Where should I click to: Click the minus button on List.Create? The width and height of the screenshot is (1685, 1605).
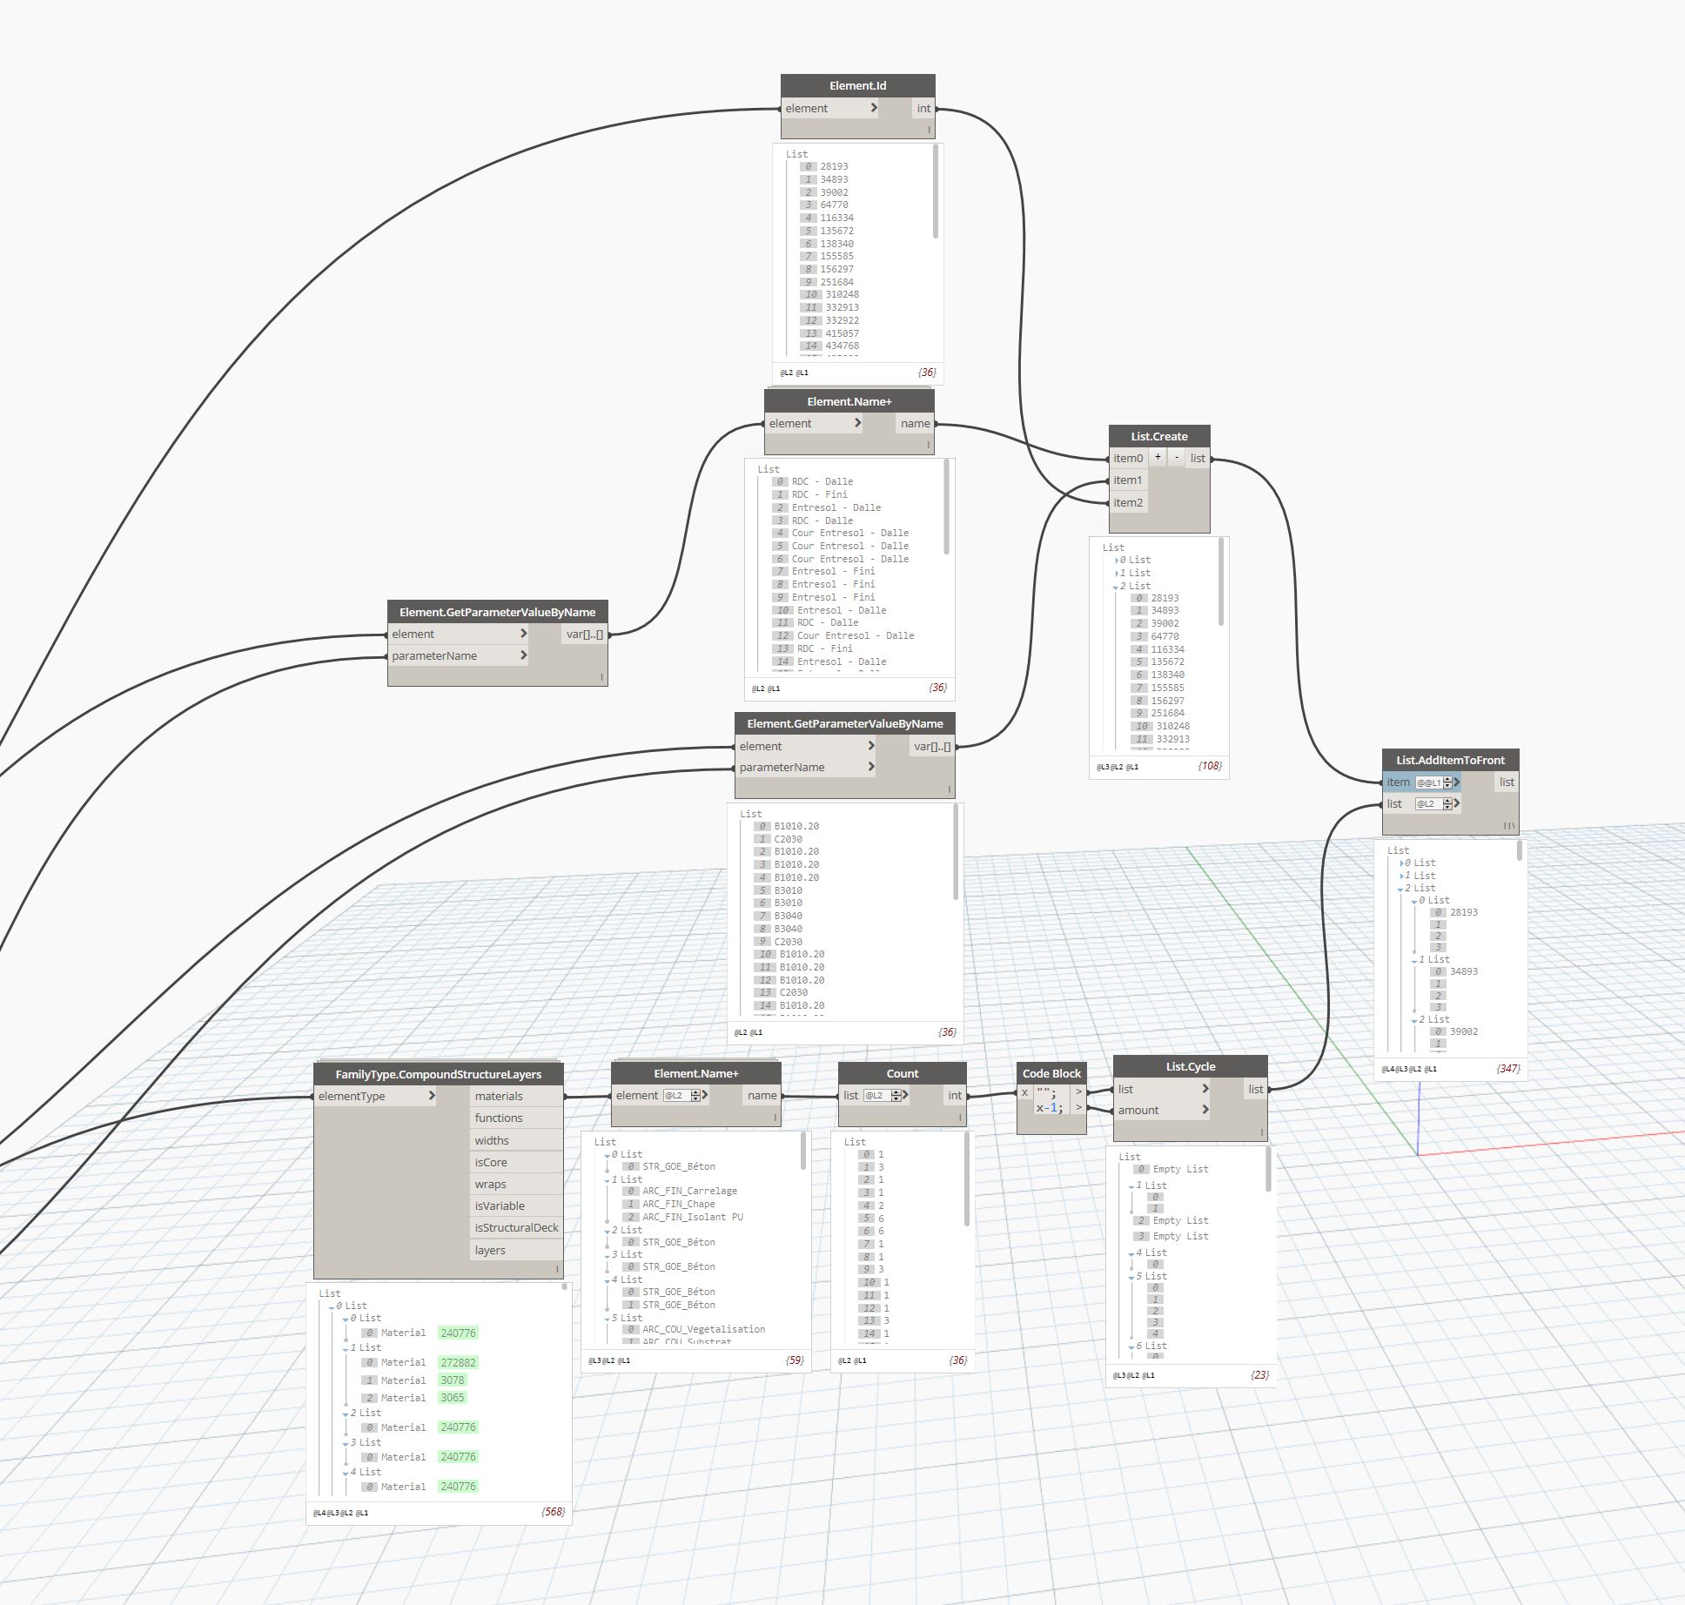click(1177, 457)
